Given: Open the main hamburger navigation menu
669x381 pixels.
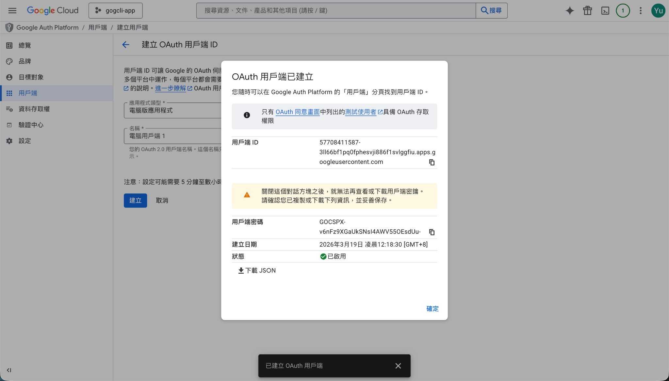Looking at the screenshot, I should point(12,10).
